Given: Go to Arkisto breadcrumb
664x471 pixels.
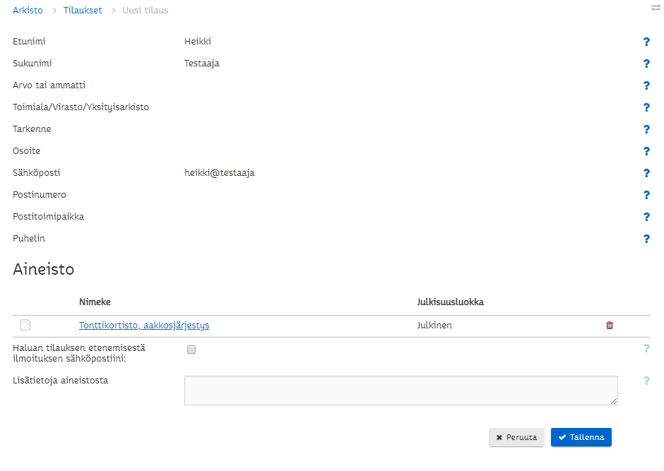Looking at the screenshot, I should (28, 11).
